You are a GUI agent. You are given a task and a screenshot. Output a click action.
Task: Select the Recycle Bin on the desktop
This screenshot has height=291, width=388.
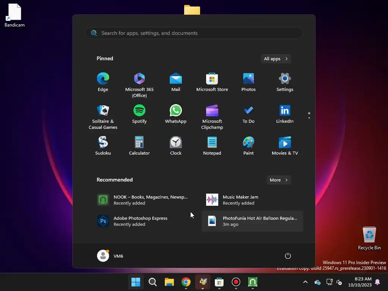[x=369, y=238]
